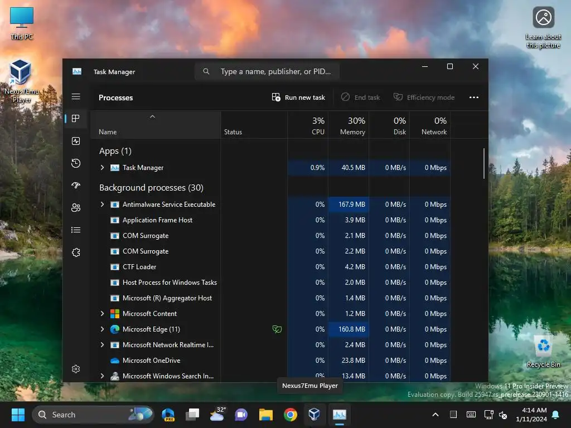
Task: Select the Application Frame Host process
Action: 270,220
